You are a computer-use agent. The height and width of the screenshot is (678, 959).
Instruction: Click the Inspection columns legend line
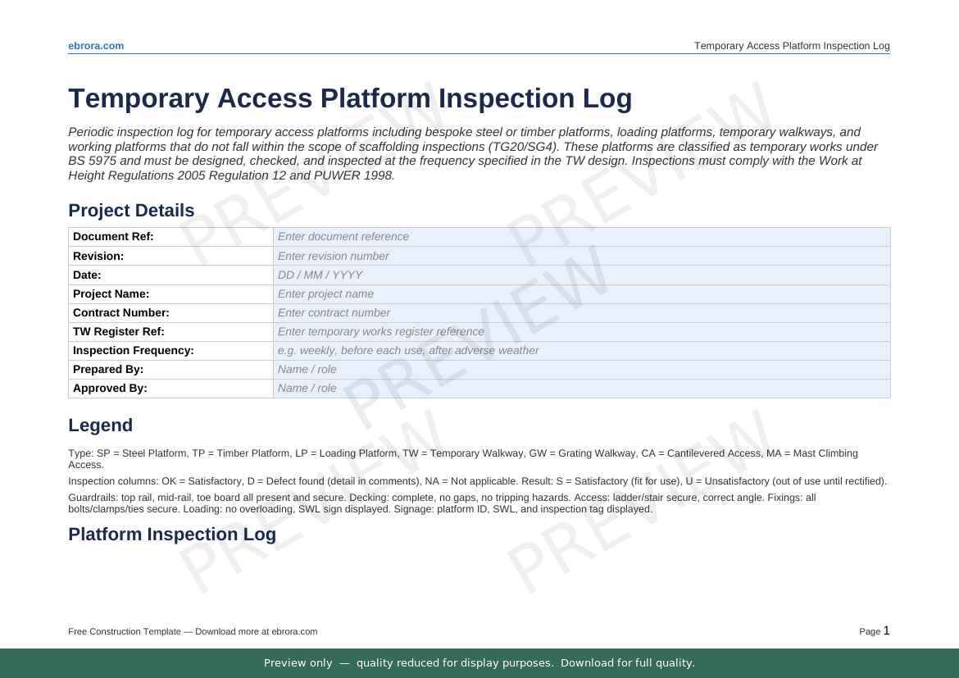point(477,481)
